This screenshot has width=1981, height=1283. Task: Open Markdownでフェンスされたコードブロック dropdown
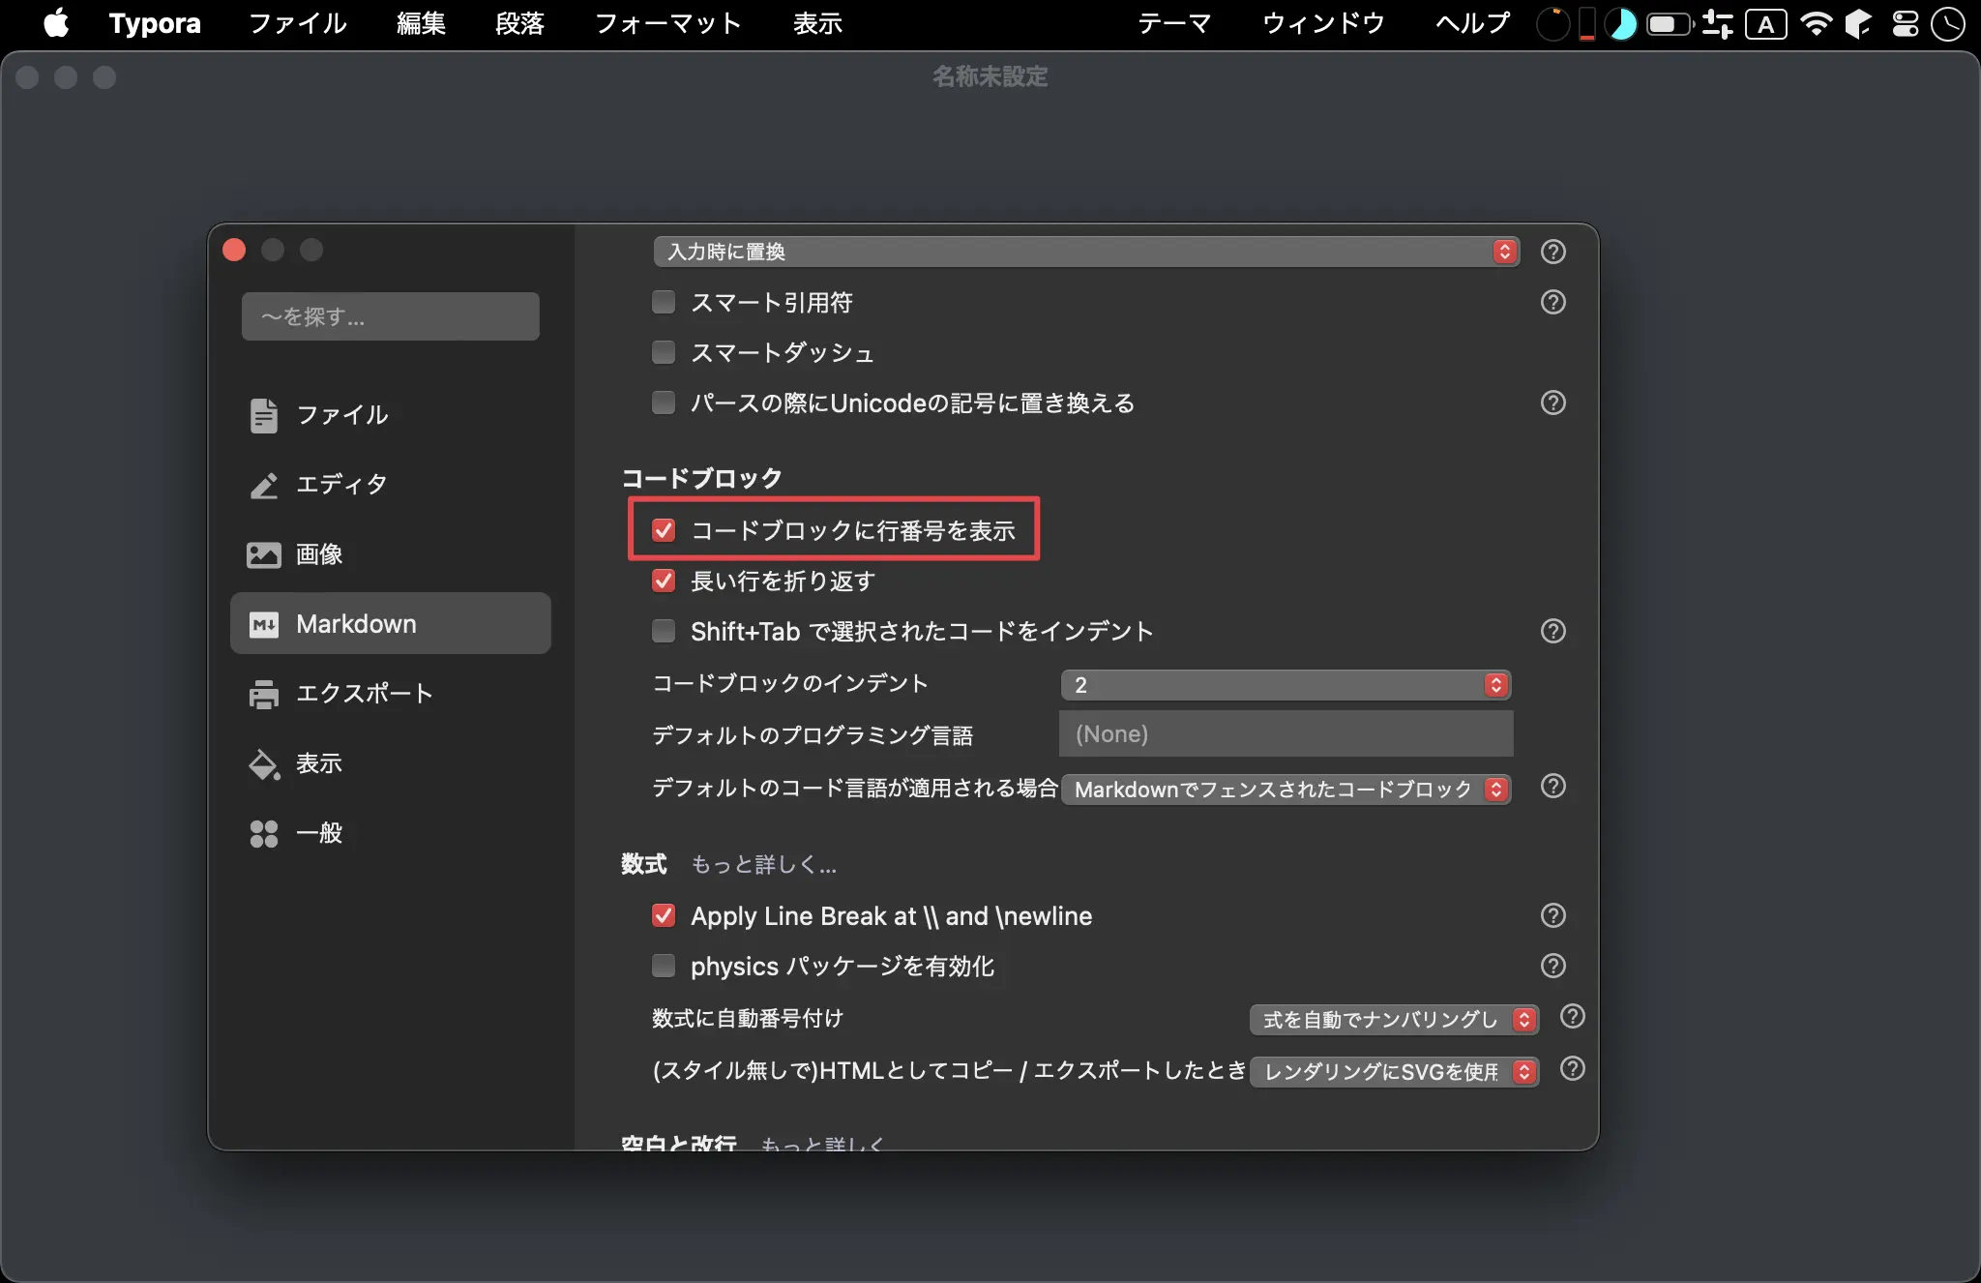(1286, 790)
